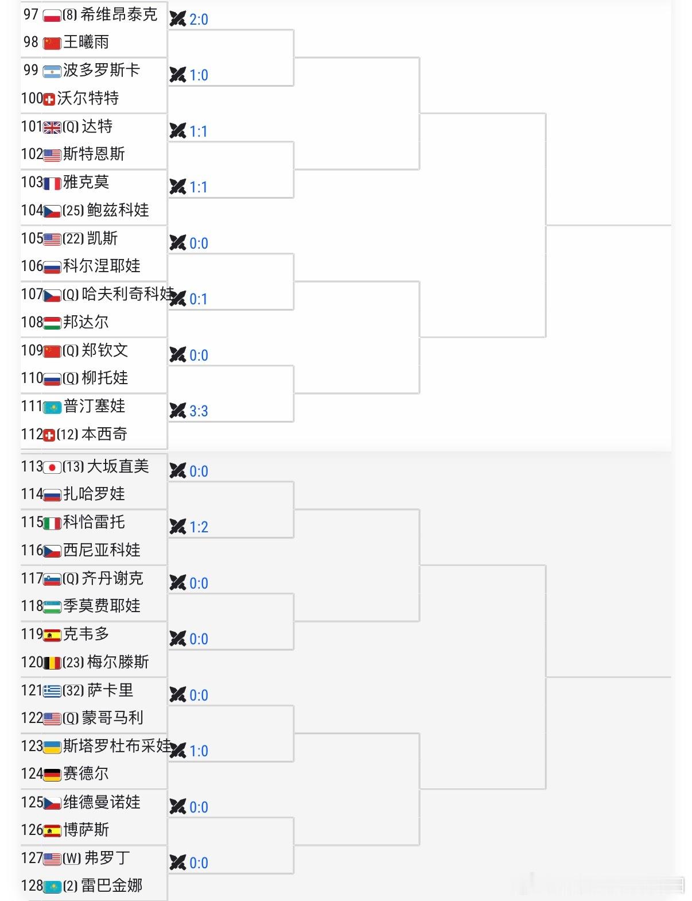Viewport: 692px width, 901px height.
Task: Open the 0:1 head-to-head score link
Action: pyautogui.click(x=199, y=299)
